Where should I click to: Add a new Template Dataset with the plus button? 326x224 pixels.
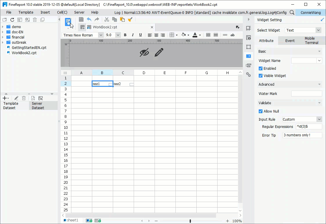pos(5,98)
